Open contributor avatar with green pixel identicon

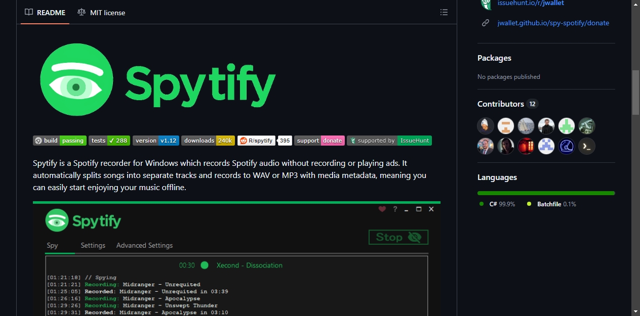click(x=567, y=126)
